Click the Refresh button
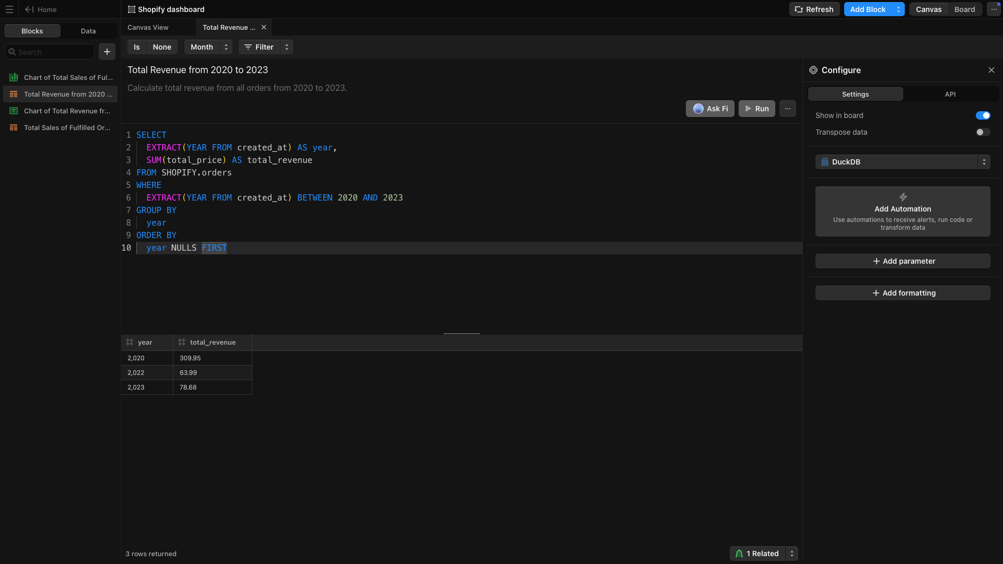Screen dimensions: 1003x564 814,9
